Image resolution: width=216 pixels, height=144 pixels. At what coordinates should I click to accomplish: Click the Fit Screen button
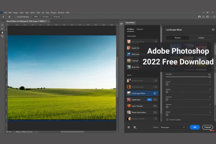[x=46, y=17]
